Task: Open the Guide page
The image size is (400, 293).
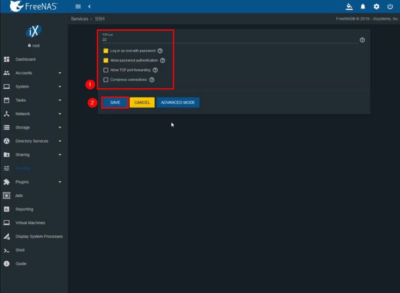Action: point(20,263)
